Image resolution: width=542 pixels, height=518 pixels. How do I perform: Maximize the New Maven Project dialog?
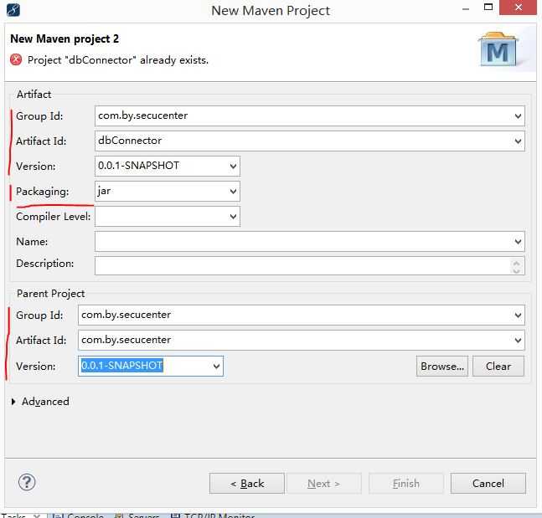[488, 7]
